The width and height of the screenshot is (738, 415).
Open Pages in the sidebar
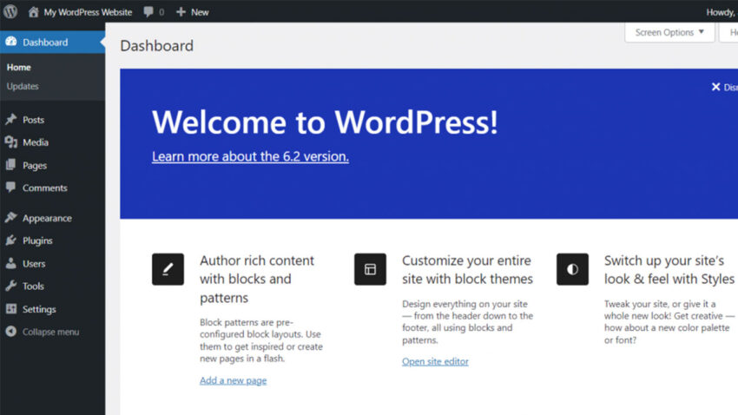pyautogui.click(x=35, y=165)
